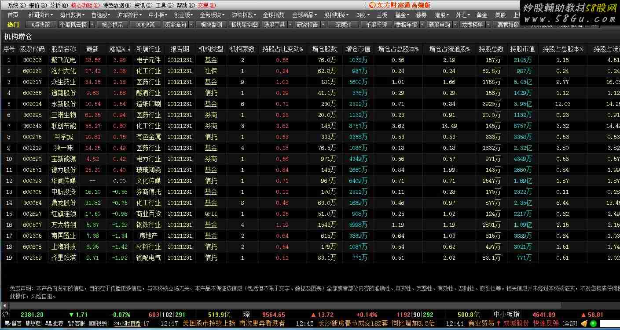Click the 深度F9 button
The image size is (620, 330).
click(x=344, y=25)
